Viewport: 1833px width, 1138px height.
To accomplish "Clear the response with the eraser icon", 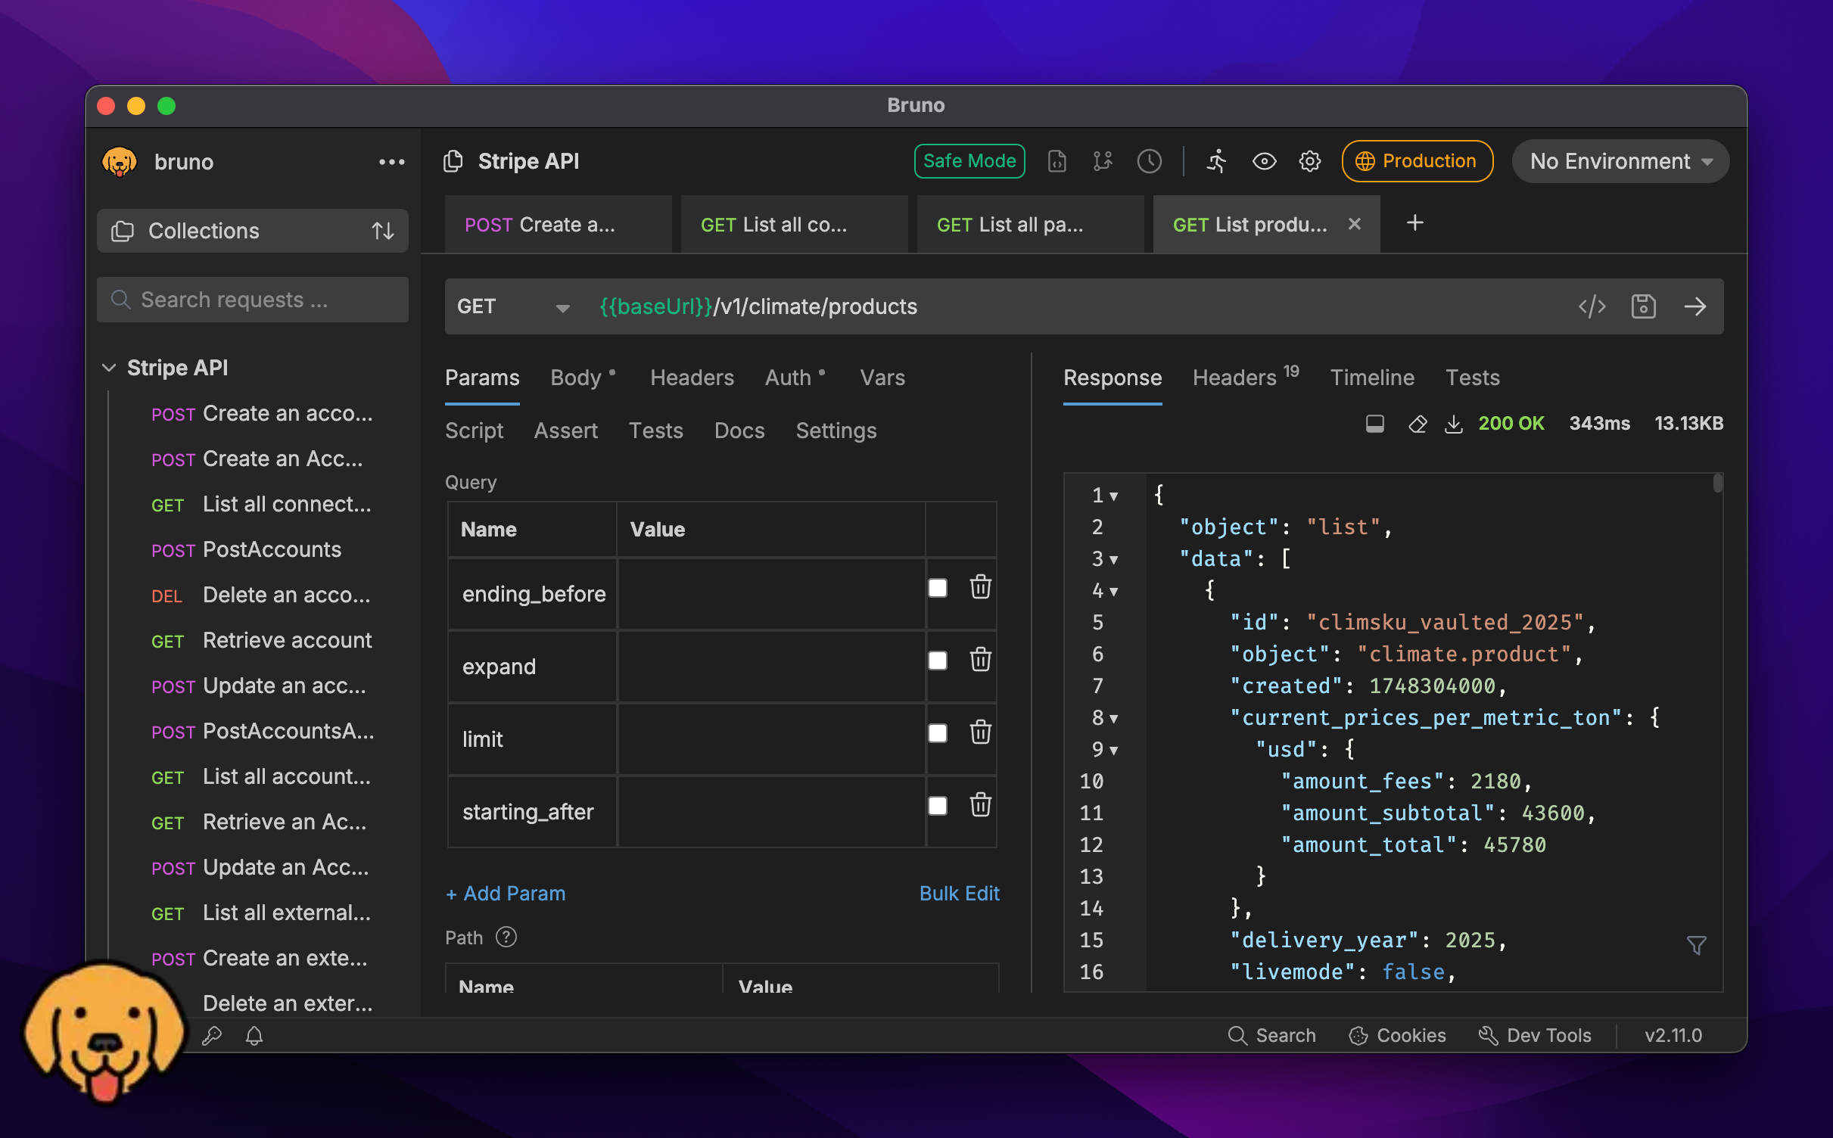I will (x=1418, y=424).
